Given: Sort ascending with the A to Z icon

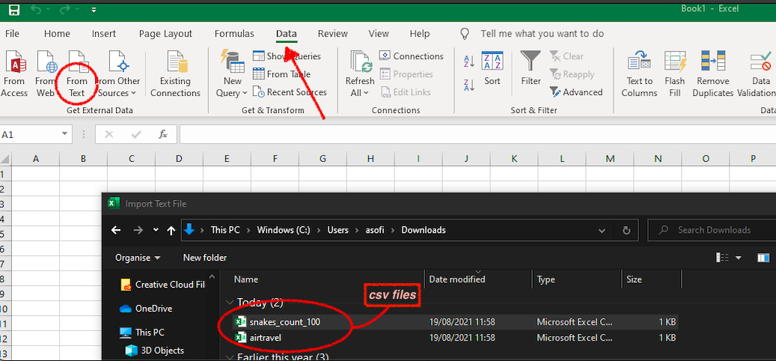Looking at the screenshot, I should (x=469, y=61).
